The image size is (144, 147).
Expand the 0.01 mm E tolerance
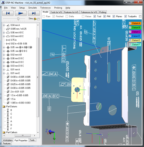coord(4,73)
